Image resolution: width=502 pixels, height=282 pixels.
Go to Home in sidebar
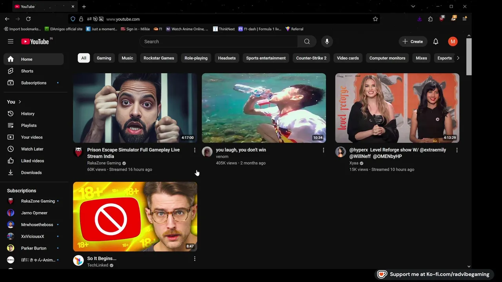[34, 59]
